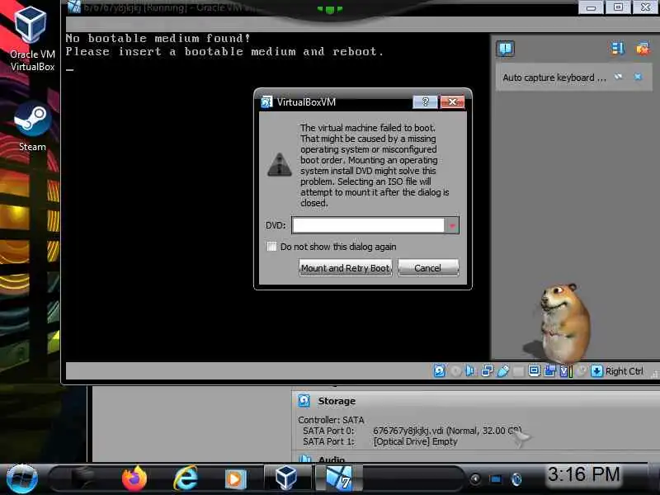Click the 'Controller: SATA' text in Storage

(x=331, y=420)
